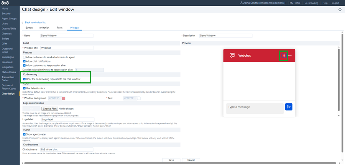This screenshot has width=345, height=165.
Task: Uncheck Show agent avatar
Action: click(25, 134)
